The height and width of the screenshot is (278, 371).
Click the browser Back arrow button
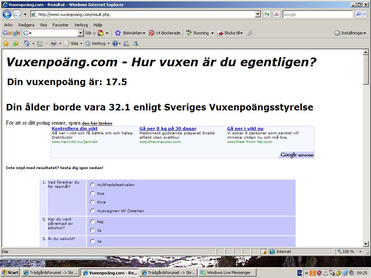click(7, 14)
